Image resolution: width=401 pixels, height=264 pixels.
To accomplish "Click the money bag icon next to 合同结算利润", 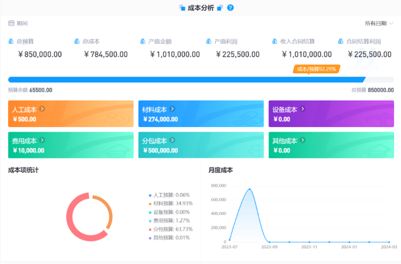I will point(341,41).
